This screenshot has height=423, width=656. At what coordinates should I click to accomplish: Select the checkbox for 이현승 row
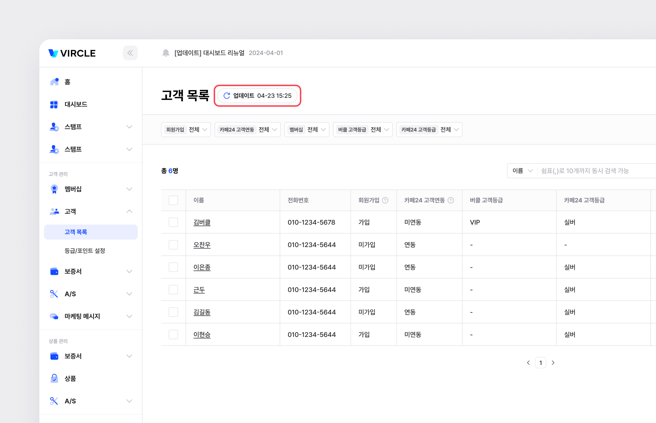pyautogui.click(x=173, y=335)
